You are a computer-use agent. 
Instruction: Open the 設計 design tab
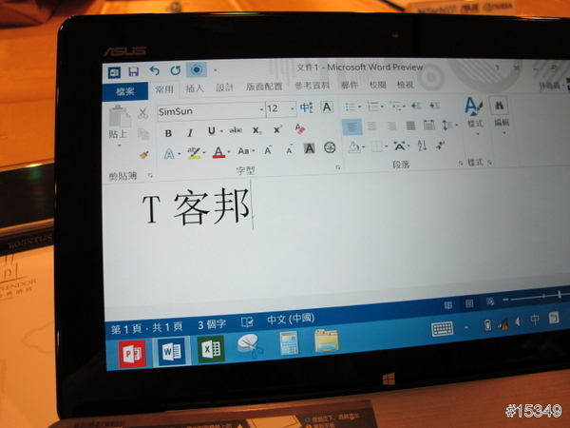(224, 88)
